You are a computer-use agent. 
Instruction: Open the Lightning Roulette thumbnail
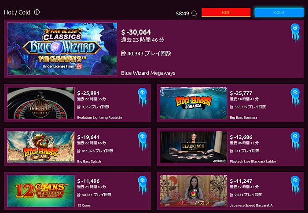(x=41, y=103)
